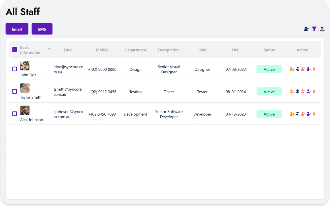View John Doe's time log
The image size is (330, 207).
coord(292,69)
